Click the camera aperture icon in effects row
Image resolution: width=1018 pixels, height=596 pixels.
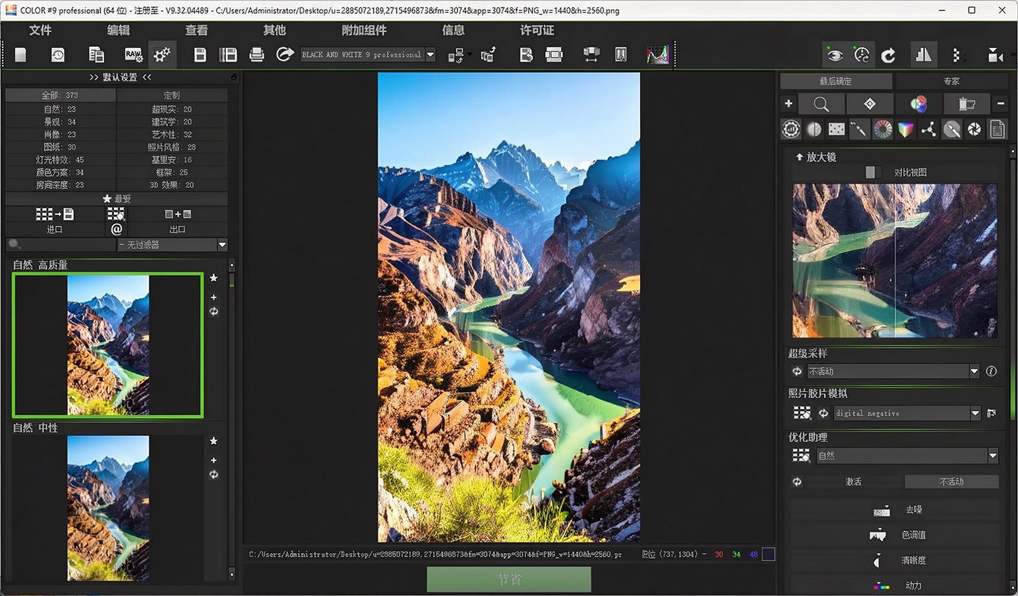point(975,129)
